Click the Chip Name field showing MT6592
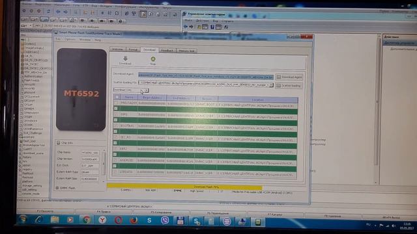This screenshot has height=234, width=417. coord(90,153)
